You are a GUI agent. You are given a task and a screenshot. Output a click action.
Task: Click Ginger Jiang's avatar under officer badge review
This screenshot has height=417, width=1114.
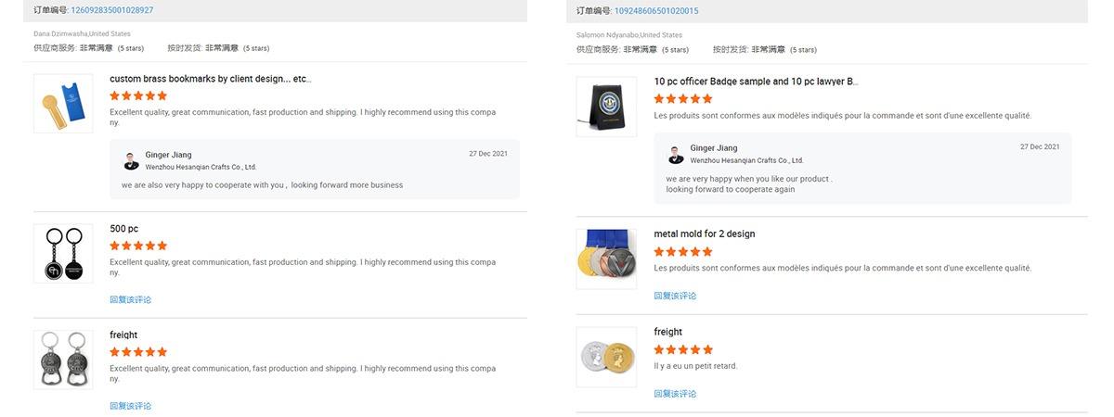pos(676,155)
